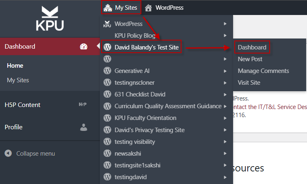Click WordPress icon beside testingnscloner
Image resolution: width=307 pixels, height=184 pixels.
107,82
